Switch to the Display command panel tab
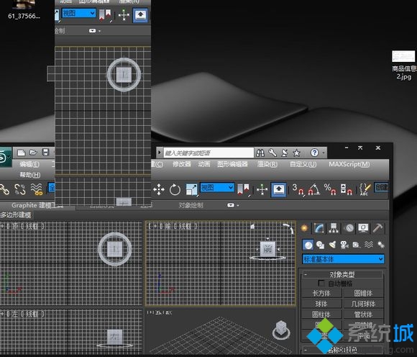The height and width of the screenshot is (357, 417). pyautogui.click(x=363, y=228)
